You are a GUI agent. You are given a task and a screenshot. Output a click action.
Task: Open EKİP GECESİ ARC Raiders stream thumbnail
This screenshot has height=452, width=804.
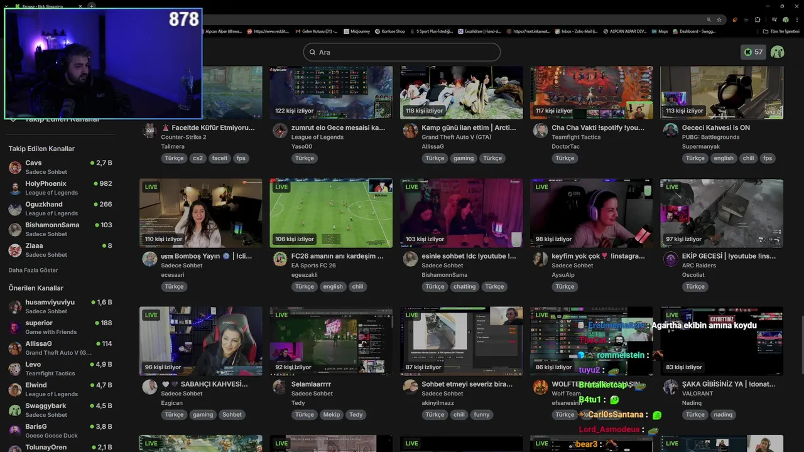point(722,213)
